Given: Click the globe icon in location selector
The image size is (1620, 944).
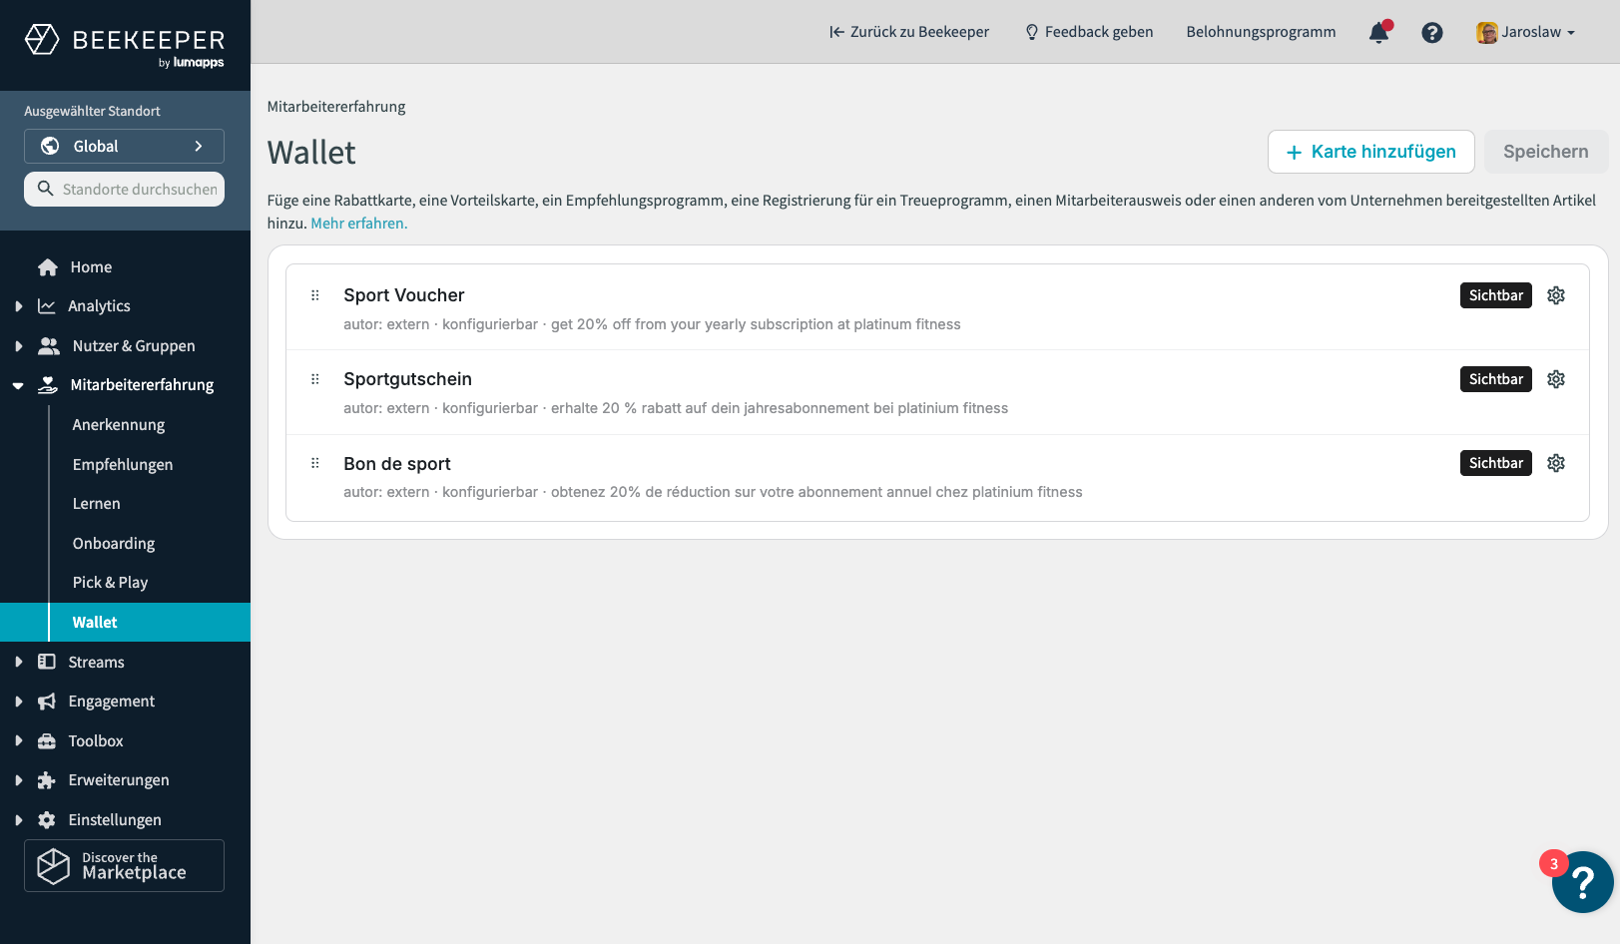Looking at the screenshot, I should (x=50, y=146).
